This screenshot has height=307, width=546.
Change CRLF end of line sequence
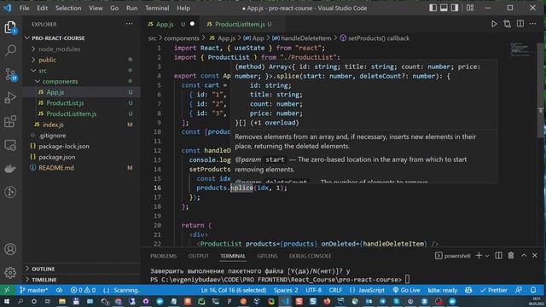point(335,290)
